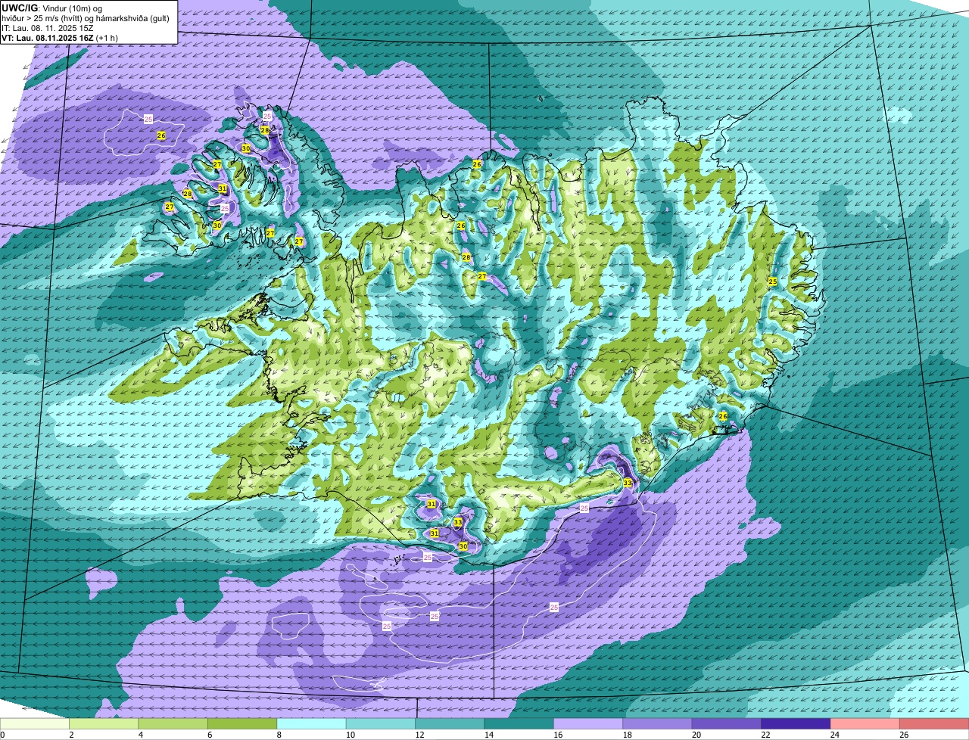Click the legend tick label "2"

(x=71, y=735)
